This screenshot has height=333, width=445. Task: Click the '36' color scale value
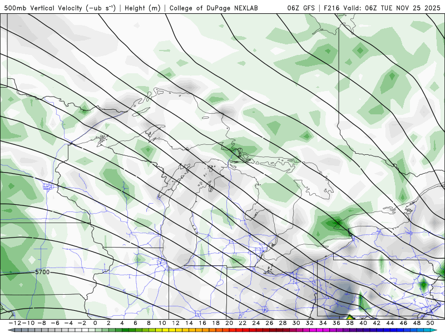tap(337, 323)
